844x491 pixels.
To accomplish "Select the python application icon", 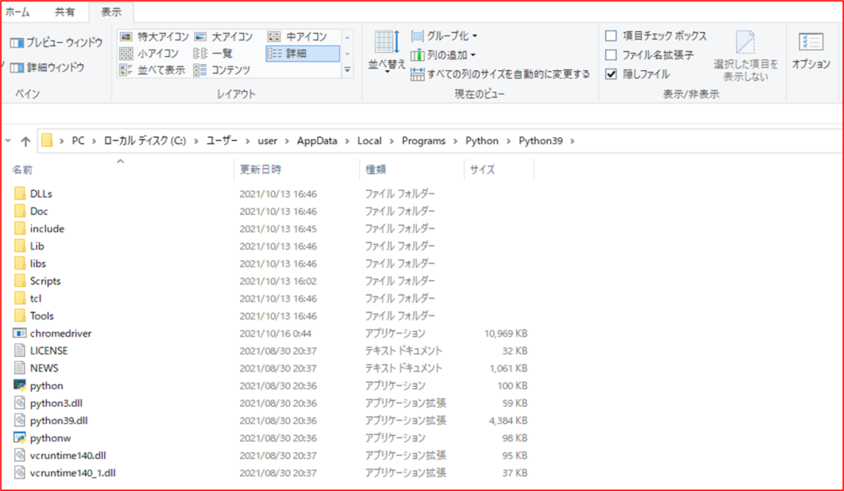I will [x=21, y=386].
